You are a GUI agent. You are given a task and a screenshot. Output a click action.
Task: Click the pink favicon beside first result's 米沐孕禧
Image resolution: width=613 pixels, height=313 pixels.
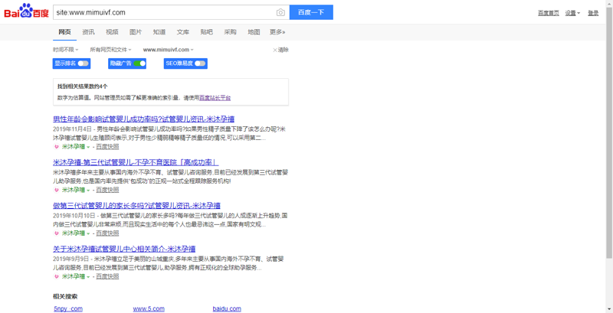pyautogui.click(x=56, y=146)
